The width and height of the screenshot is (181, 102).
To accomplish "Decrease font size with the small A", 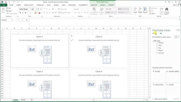I will (x=41, y=9).
